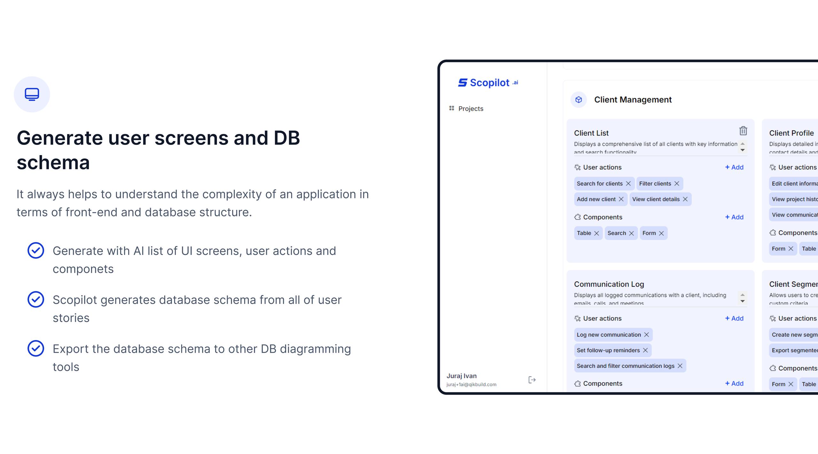Remove 'Set follow-up reminders' tag

(645, 350)
